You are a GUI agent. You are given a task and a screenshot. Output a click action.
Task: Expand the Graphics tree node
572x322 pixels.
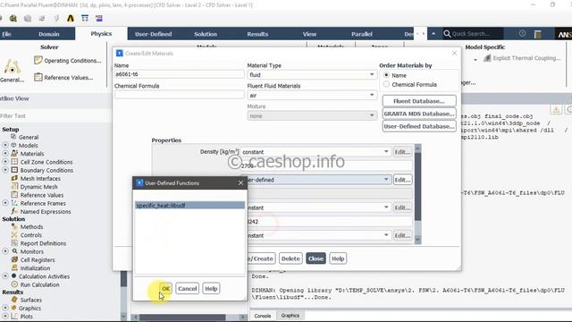(5, 308)
